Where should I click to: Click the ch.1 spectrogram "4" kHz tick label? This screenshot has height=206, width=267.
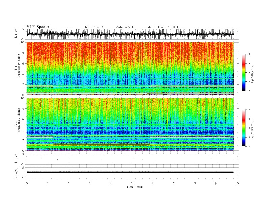pyautogui.click(x=24, y=74)
